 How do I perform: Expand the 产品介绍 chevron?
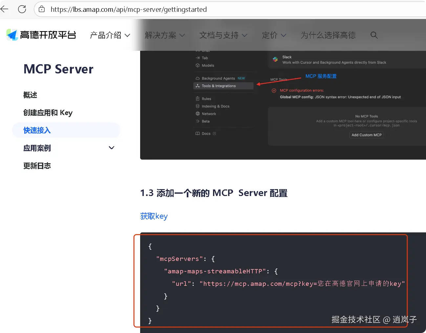click(x=127, y=35)
